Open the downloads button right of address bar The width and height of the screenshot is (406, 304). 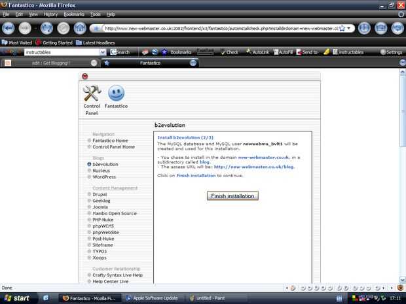364,28
